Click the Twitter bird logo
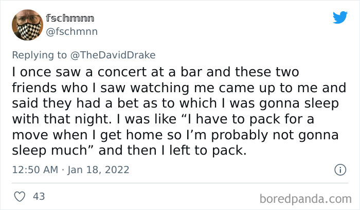This screenshot has height=210, width=360. [340, 18]
